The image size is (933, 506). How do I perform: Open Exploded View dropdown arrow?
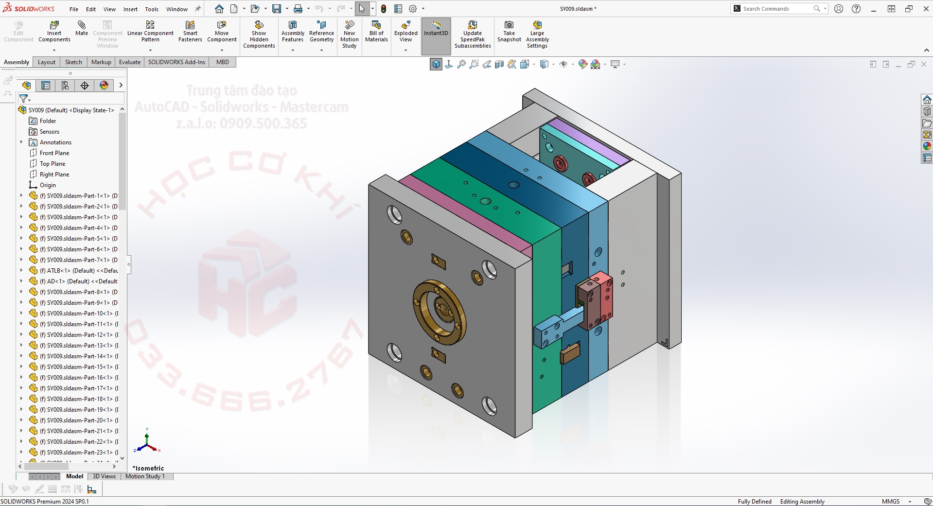tap(405, 50)
